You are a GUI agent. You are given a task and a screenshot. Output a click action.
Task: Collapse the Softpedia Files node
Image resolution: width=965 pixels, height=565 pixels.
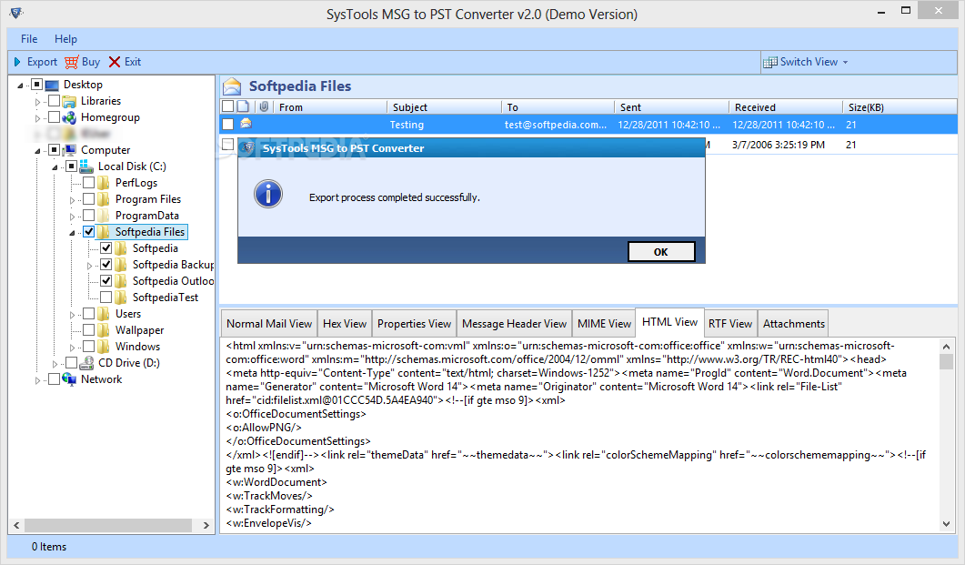pyautogui.click(x=72, y=233)
